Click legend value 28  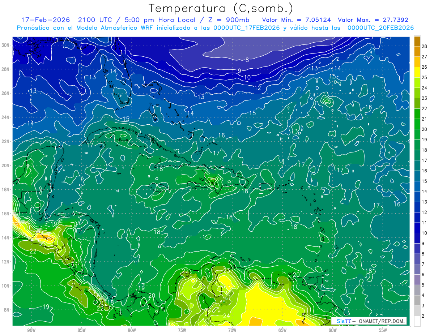click(424, 46)
